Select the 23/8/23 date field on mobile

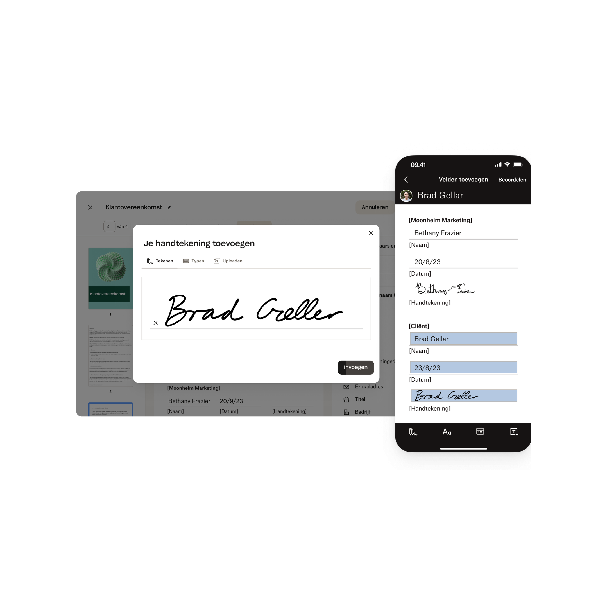coord(464,368)
